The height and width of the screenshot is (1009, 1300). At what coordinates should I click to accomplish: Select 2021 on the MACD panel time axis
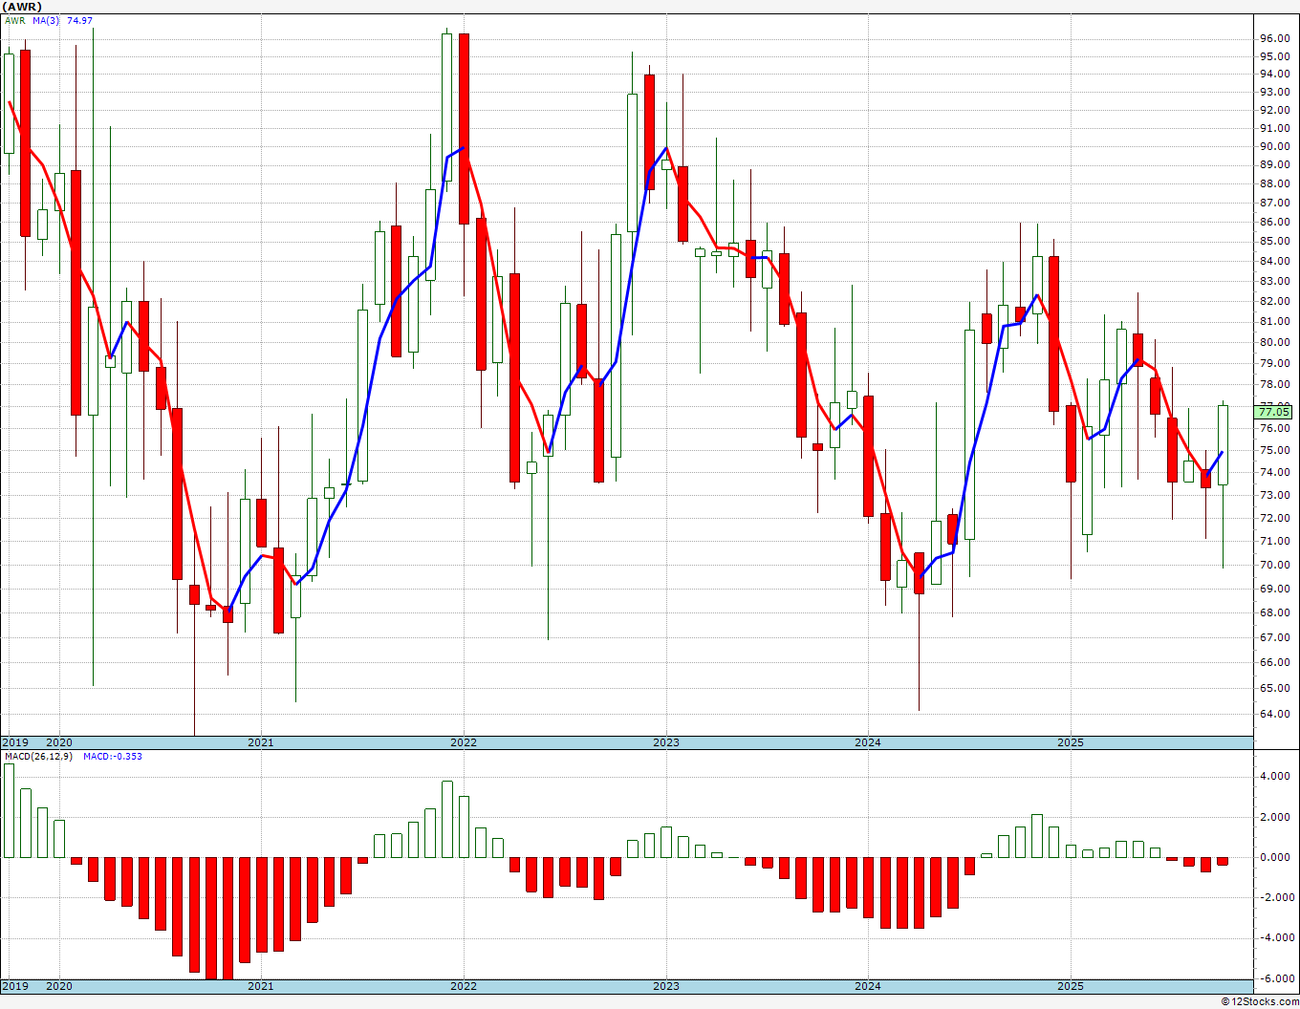point(261,986)
